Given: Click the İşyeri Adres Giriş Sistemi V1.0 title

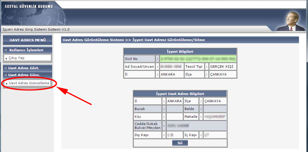Looking at the screenshot, I should tap(36, 30).
